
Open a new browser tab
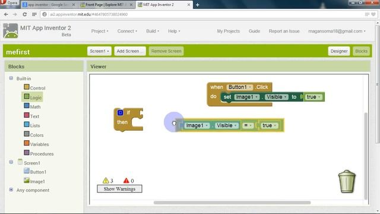pos(198,5)
